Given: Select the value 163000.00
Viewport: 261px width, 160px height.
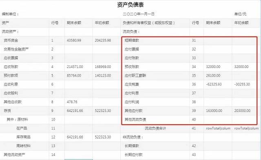Looking at the screenshot, I should 214,111.
